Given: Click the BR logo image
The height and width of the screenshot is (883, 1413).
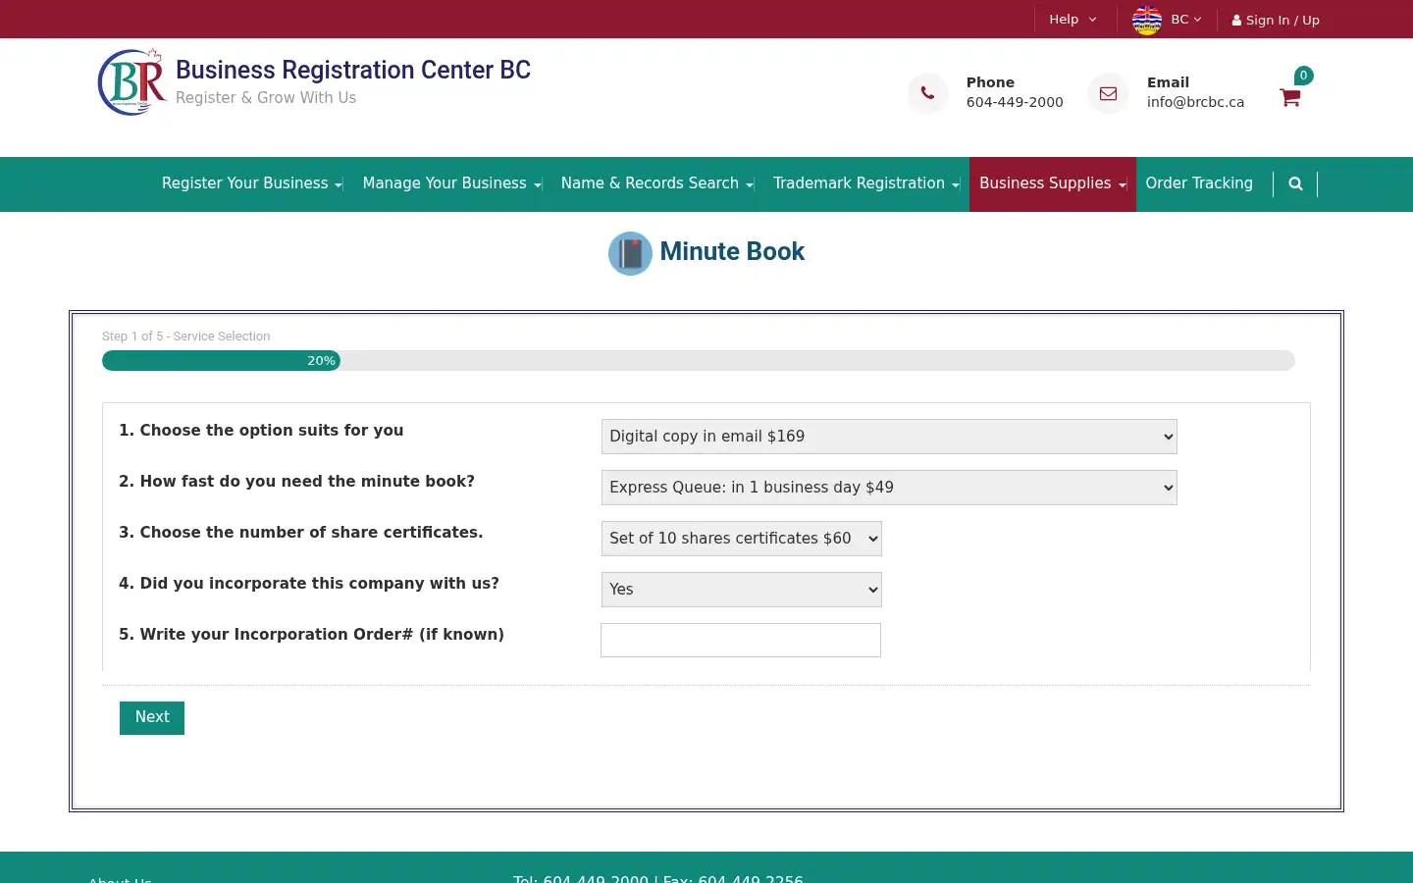Looking at the screenshot, I should click(131, 82).
